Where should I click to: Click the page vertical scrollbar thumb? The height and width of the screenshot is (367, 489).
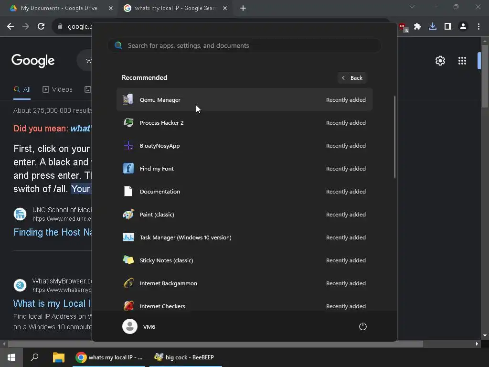(x=485, y=76)
